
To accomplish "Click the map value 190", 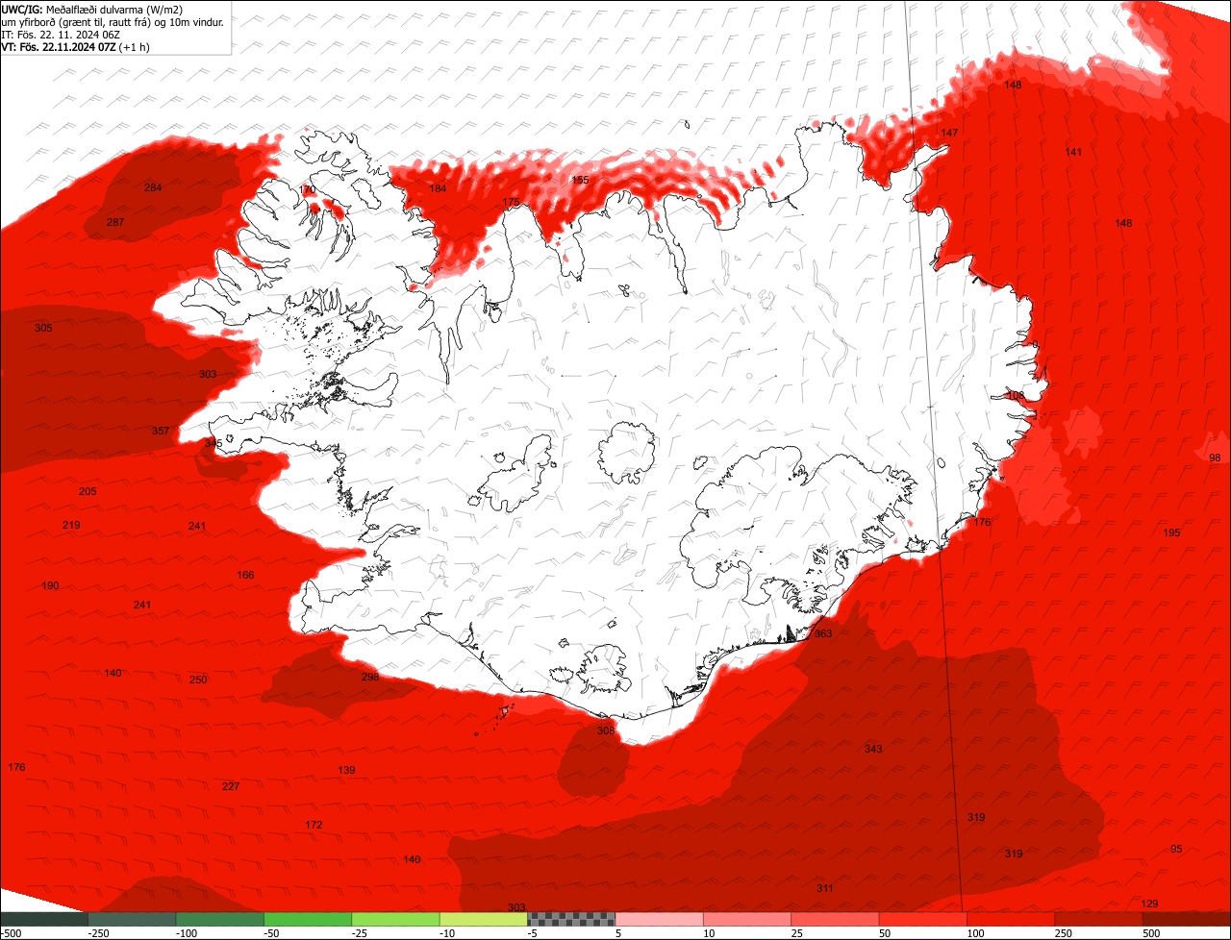I will coord(50,585).
